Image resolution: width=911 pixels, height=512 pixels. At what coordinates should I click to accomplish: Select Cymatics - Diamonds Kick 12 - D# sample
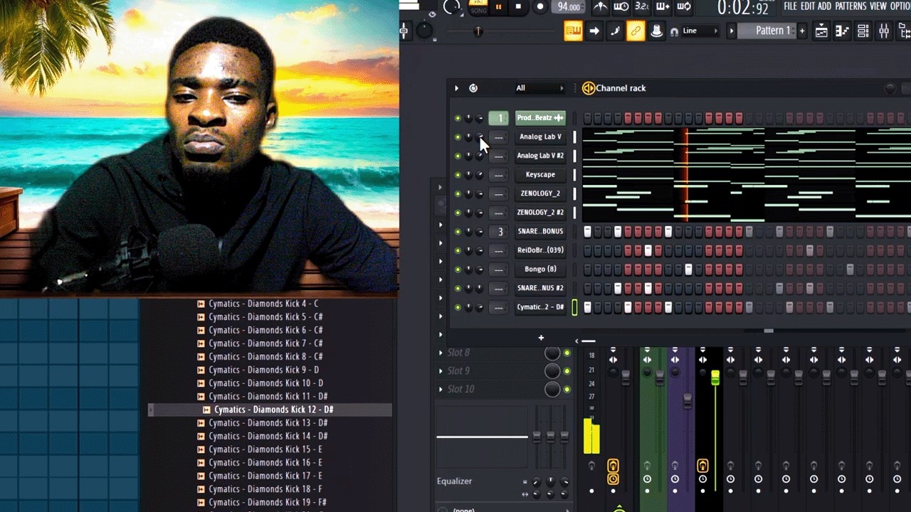(274, 410)
